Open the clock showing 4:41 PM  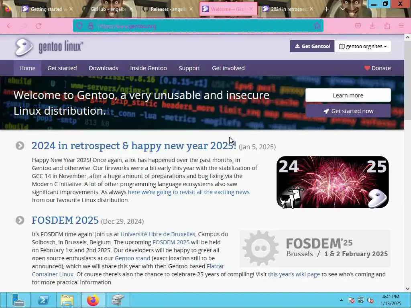pos(391,300)
